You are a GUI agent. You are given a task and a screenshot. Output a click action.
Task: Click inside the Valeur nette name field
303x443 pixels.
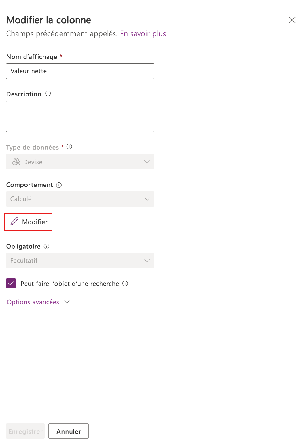pyautogui.click(x=80, y=71)
